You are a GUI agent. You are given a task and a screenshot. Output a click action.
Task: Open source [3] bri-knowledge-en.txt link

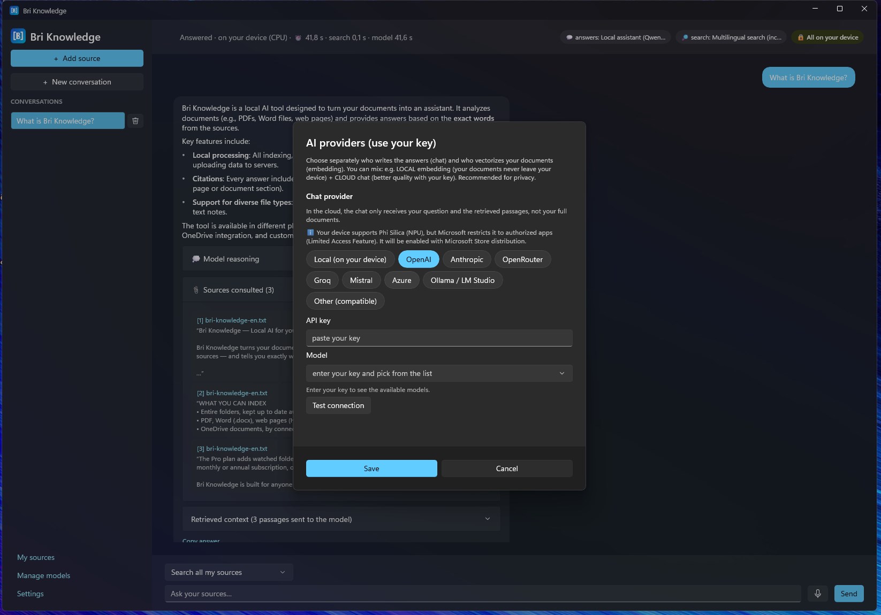[x=232, y=449]
